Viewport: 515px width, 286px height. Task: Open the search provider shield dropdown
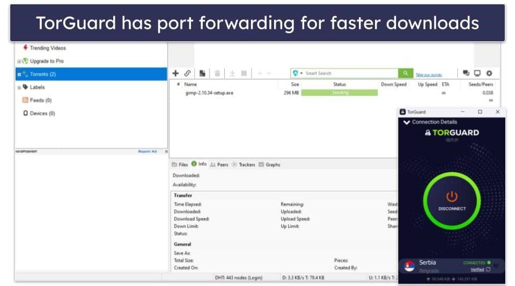(297, 73)
